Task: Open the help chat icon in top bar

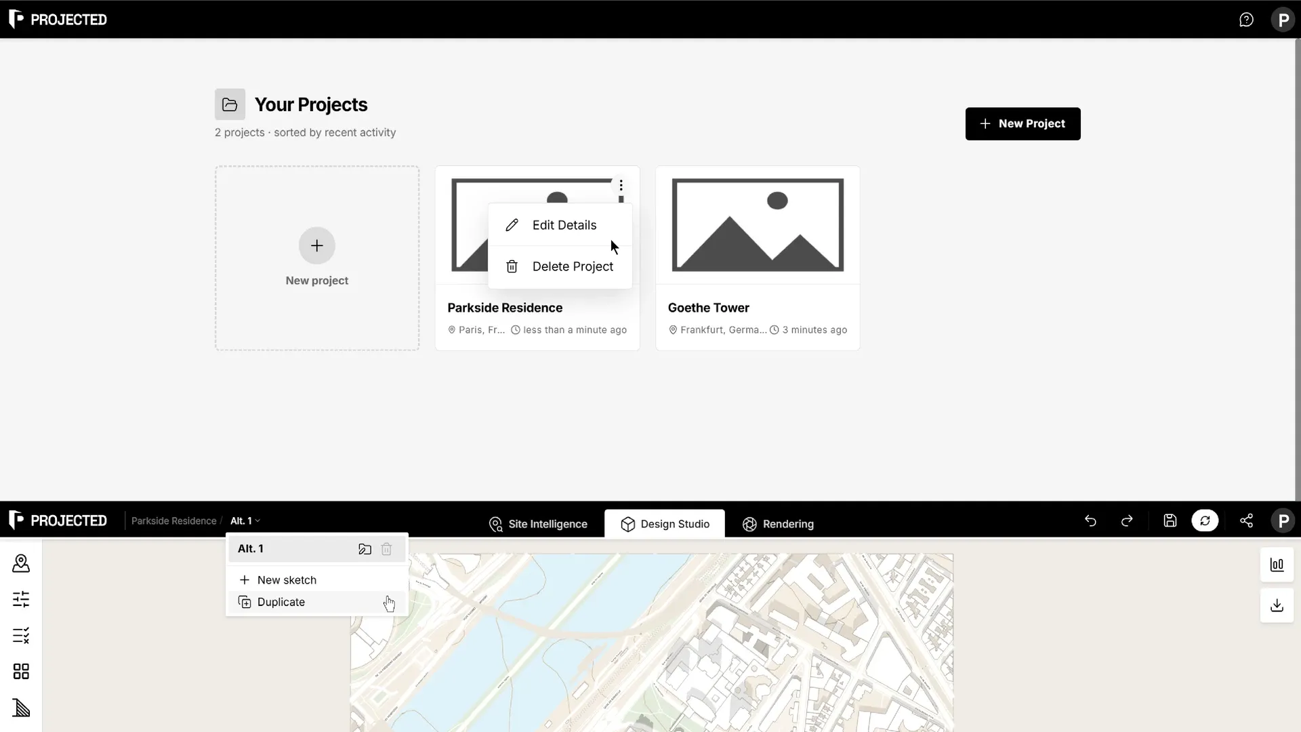Action: point(1246,20)
